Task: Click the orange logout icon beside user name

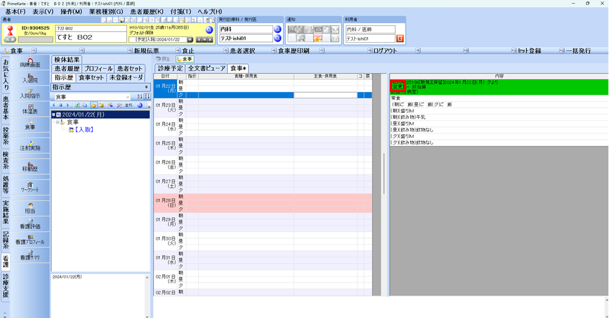Action: click(399, 38)
